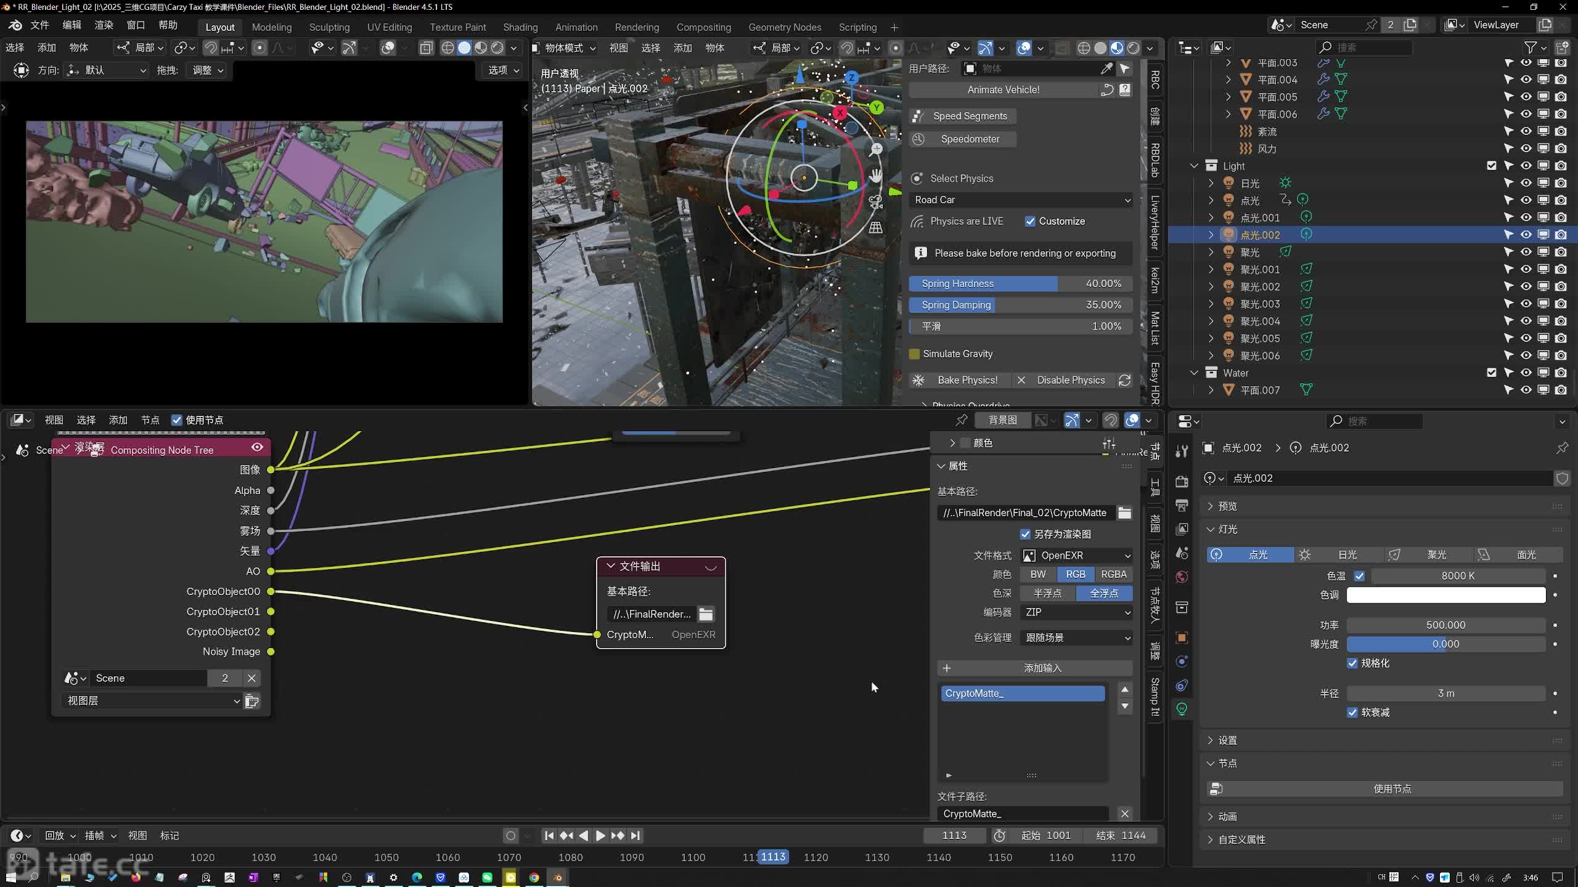The image size is (1578, 887).
Task: Open the Road Car dropdown
Action: (x=1021, y=200)
